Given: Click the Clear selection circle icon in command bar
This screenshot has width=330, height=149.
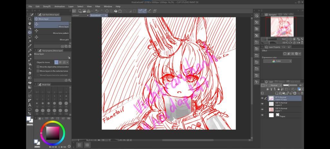Looking at the screenshot, I should (x=107, y=11).
